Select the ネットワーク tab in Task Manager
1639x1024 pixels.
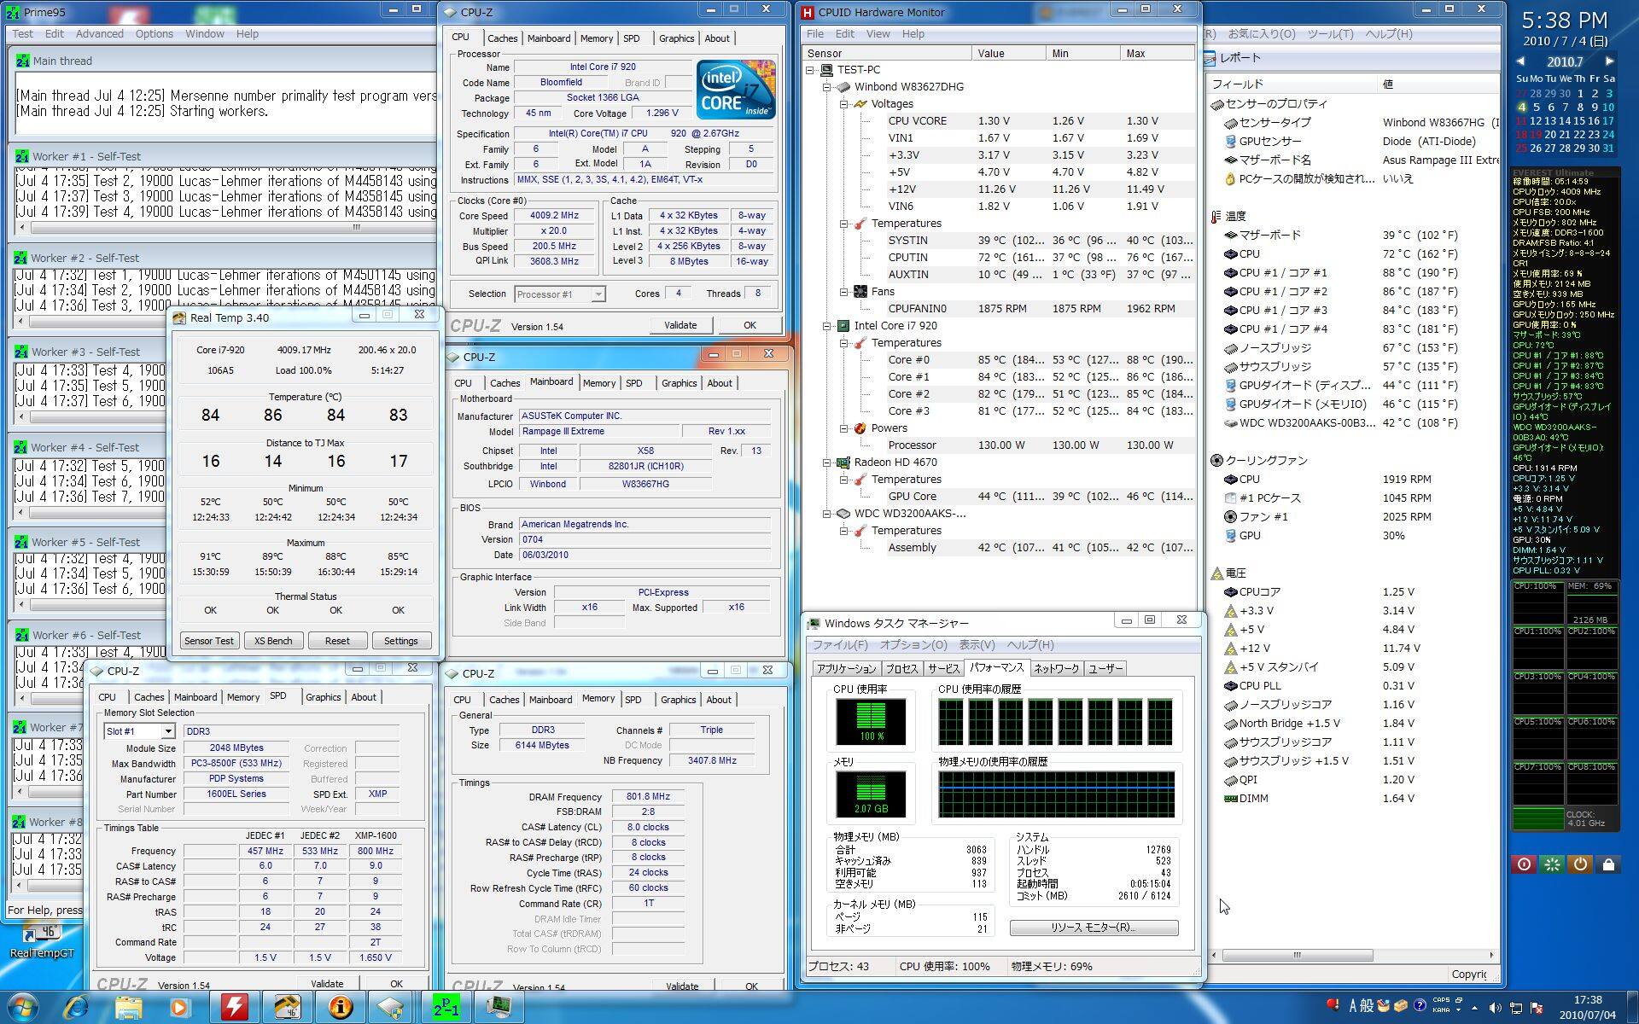point(1056,668)
